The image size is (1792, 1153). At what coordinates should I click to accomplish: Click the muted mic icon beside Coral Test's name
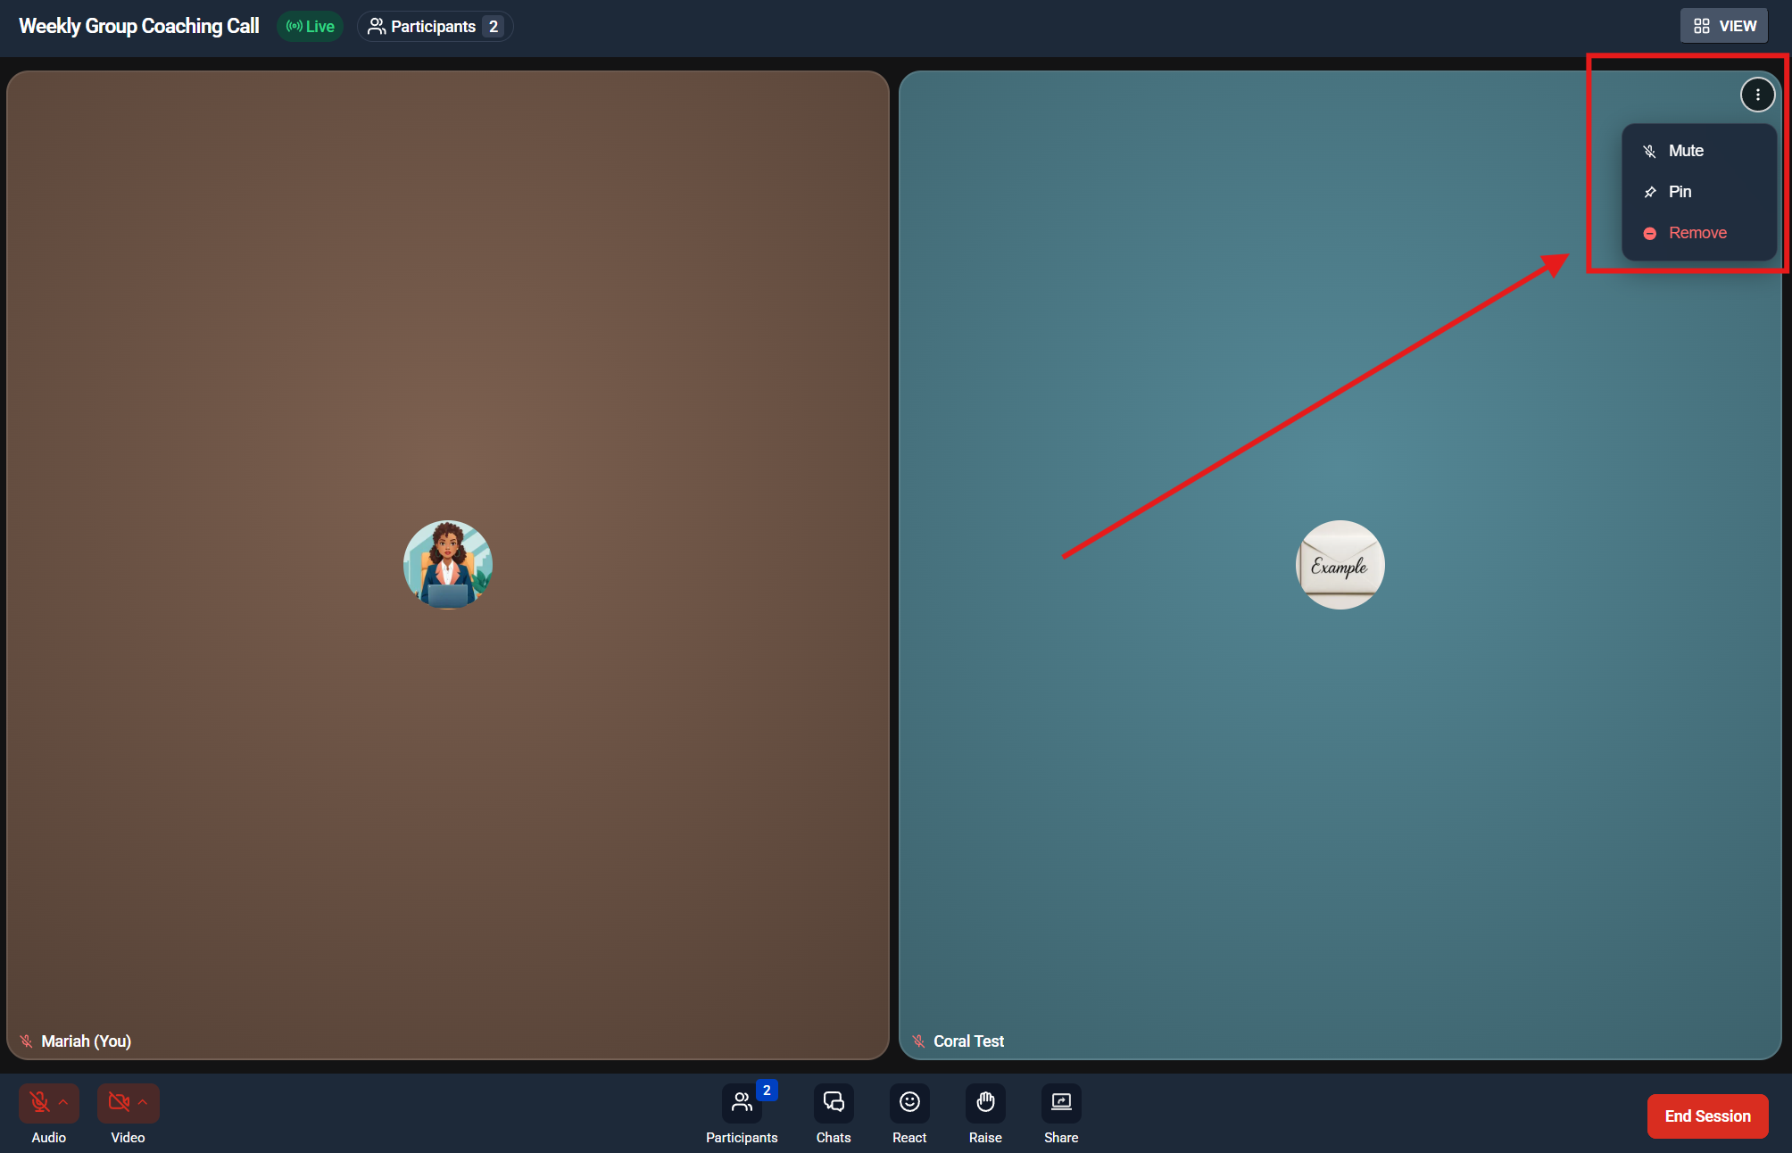point(918,1041)
